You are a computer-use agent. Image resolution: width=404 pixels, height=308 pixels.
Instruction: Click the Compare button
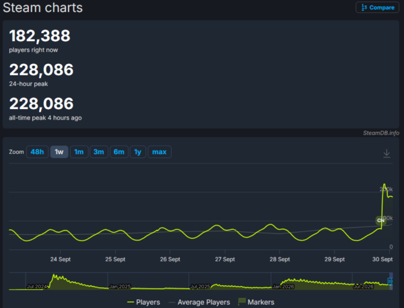coord(378,7)
